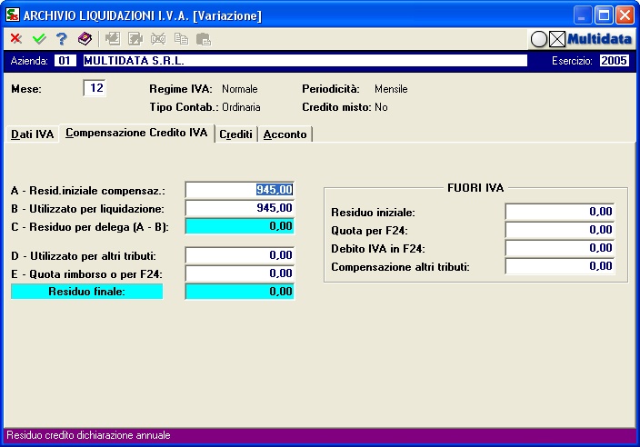The width and height of the screenshot is (640, 447).
Task: Click the D - Utilizzato per altri tributi field
Action: point(240,255)
